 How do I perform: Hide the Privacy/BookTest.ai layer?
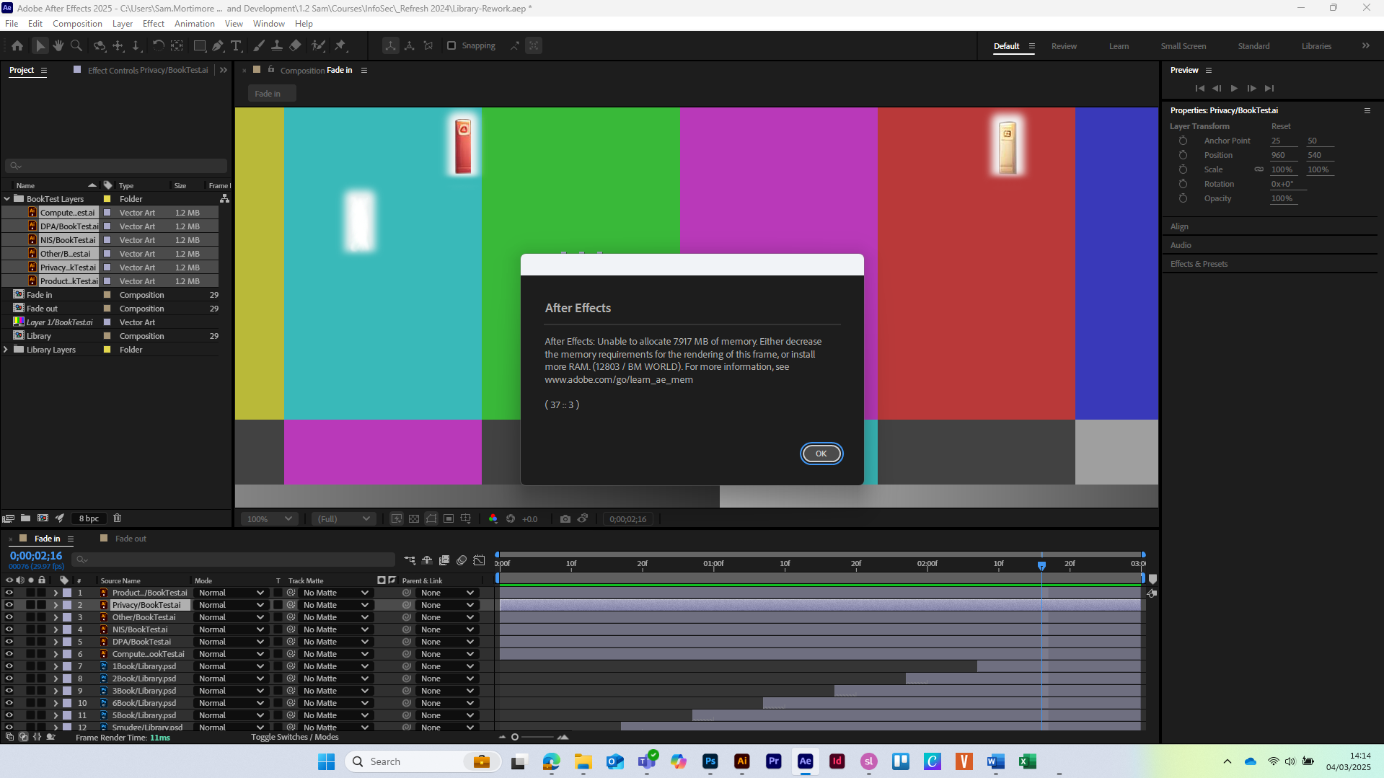9,605
